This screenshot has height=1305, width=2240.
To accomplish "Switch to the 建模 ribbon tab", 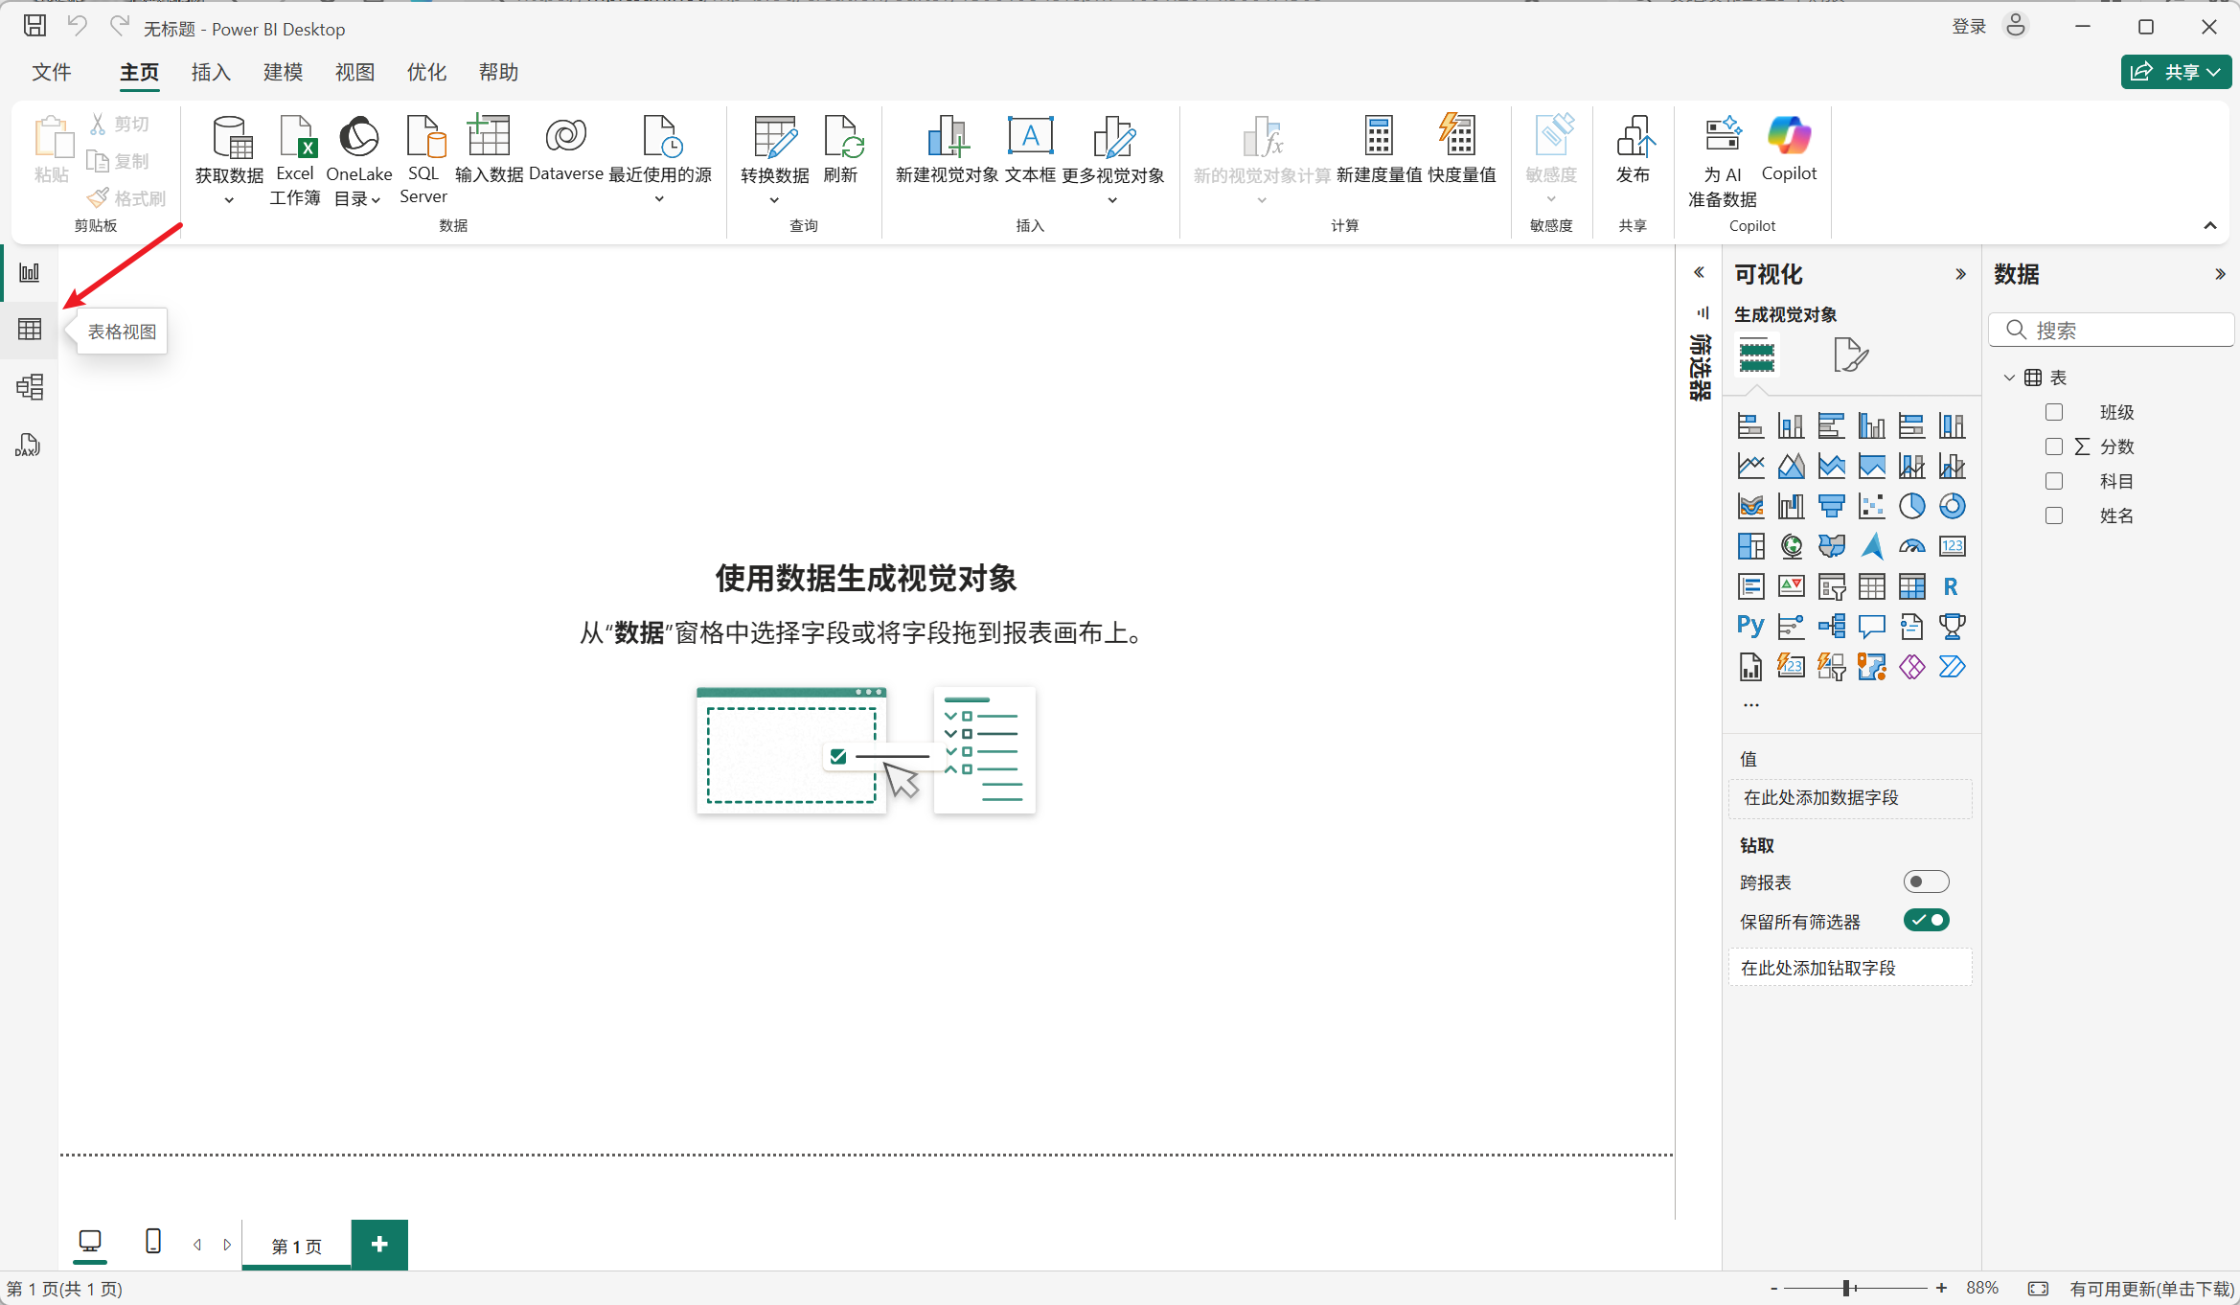I will coord(283,72).
